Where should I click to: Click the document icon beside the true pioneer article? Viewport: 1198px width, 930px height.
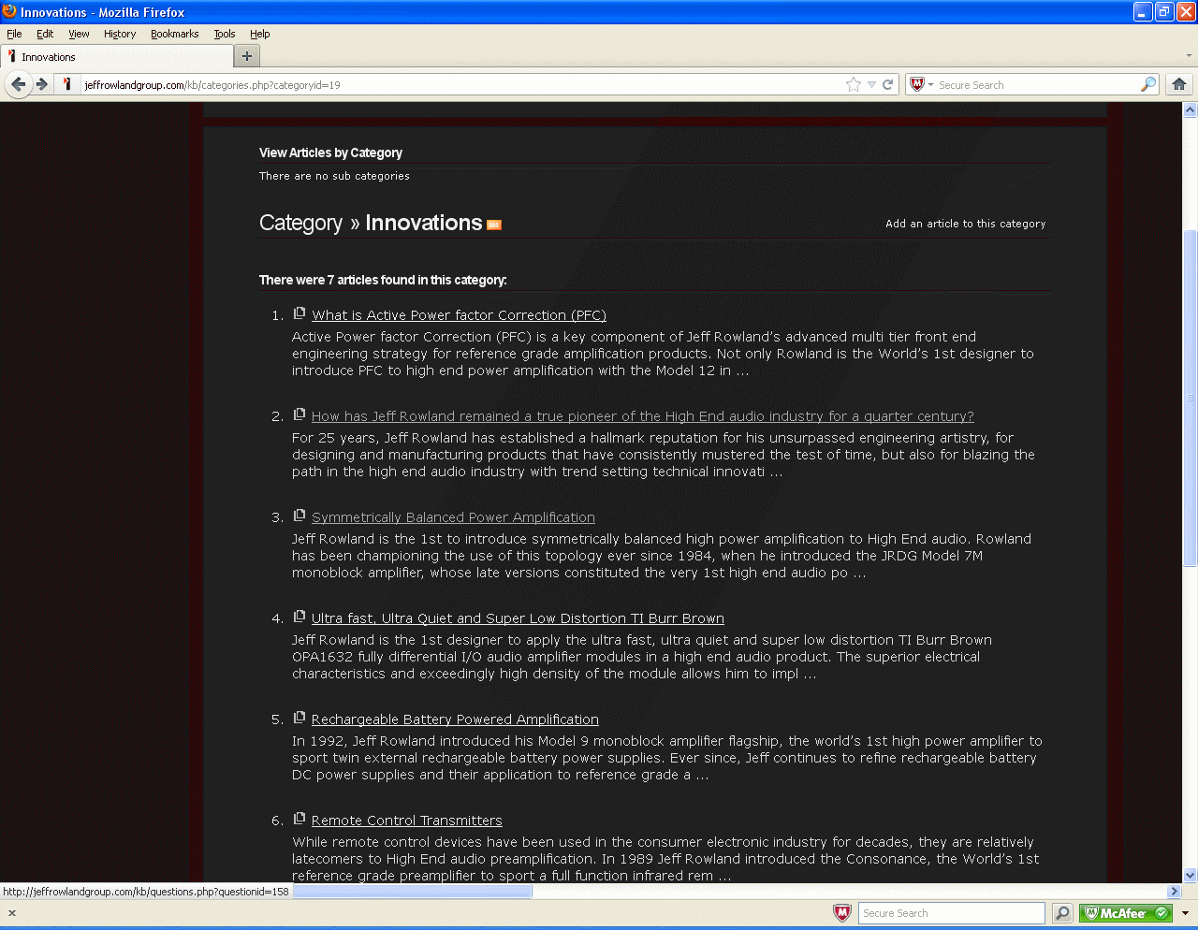tap(299, 414)
